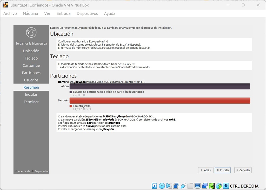
Task: Go back with the Atrás button
Action: coord(205,170)
